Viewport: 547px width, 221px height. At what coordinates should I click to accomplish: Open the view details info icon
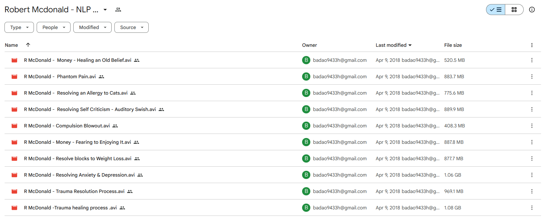click(532, 10)
